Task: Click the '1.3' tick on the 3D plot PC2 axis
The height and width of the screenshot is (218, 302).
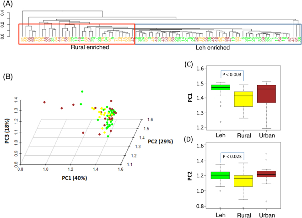Action: (138, 147)
